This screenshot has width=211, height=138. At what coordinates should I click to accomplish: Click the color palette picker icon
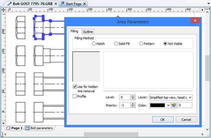click(x=174, y=105)
